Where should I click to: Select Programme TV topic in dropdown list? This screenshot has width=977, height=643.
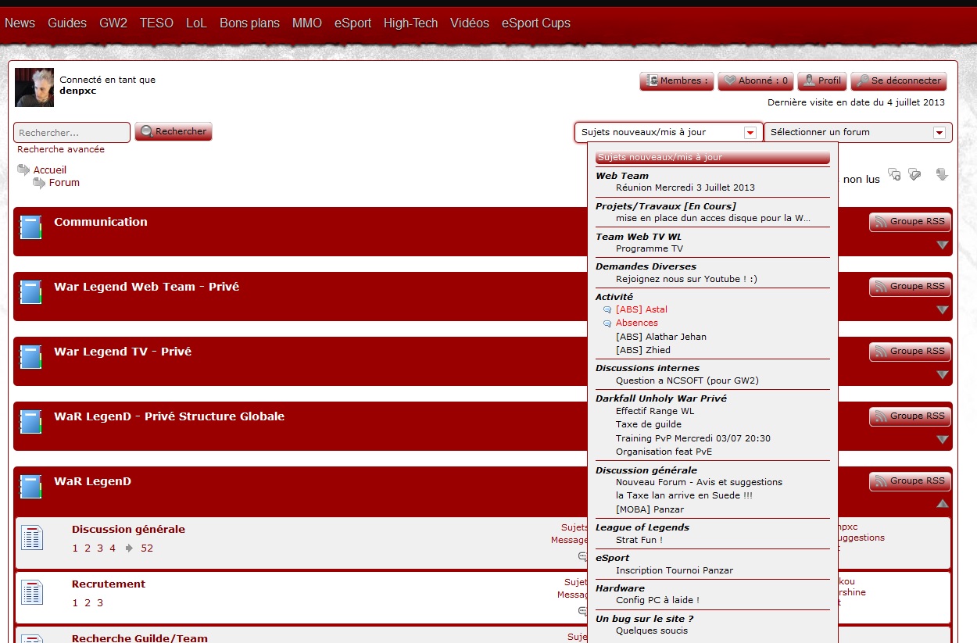coord(649,248)
